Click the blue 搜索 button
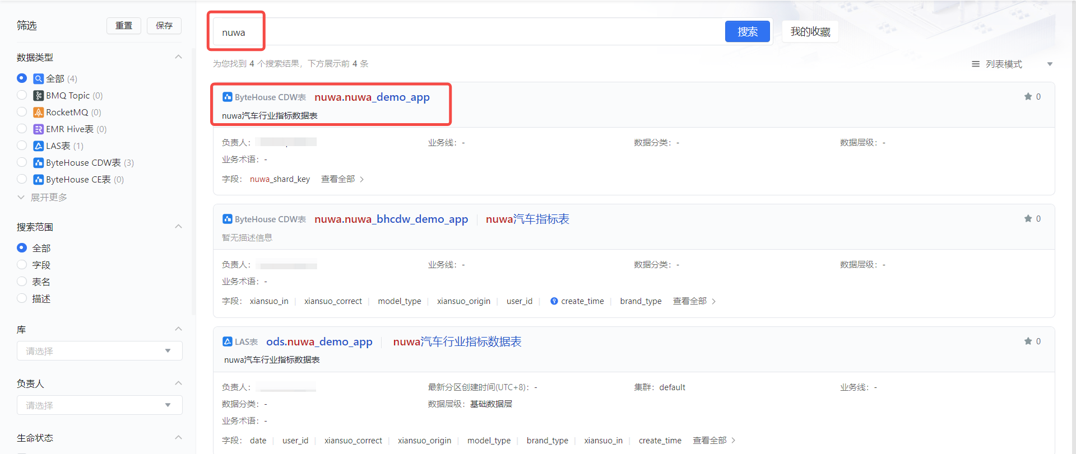The width and height of the screenshot is (1076, 454). (x=748, y=31)
